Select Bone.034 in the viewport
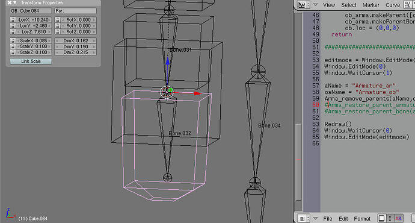The width and height of the screenshot is (415, 223). (269, 126)
